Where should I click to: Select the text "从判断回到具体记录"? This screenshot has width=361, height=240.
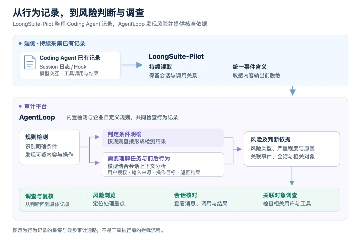(47, 204)
